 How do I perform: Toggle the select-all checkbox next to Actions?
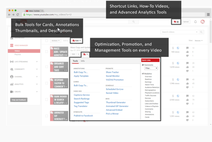pyautogui.click(x=47, y=41)
